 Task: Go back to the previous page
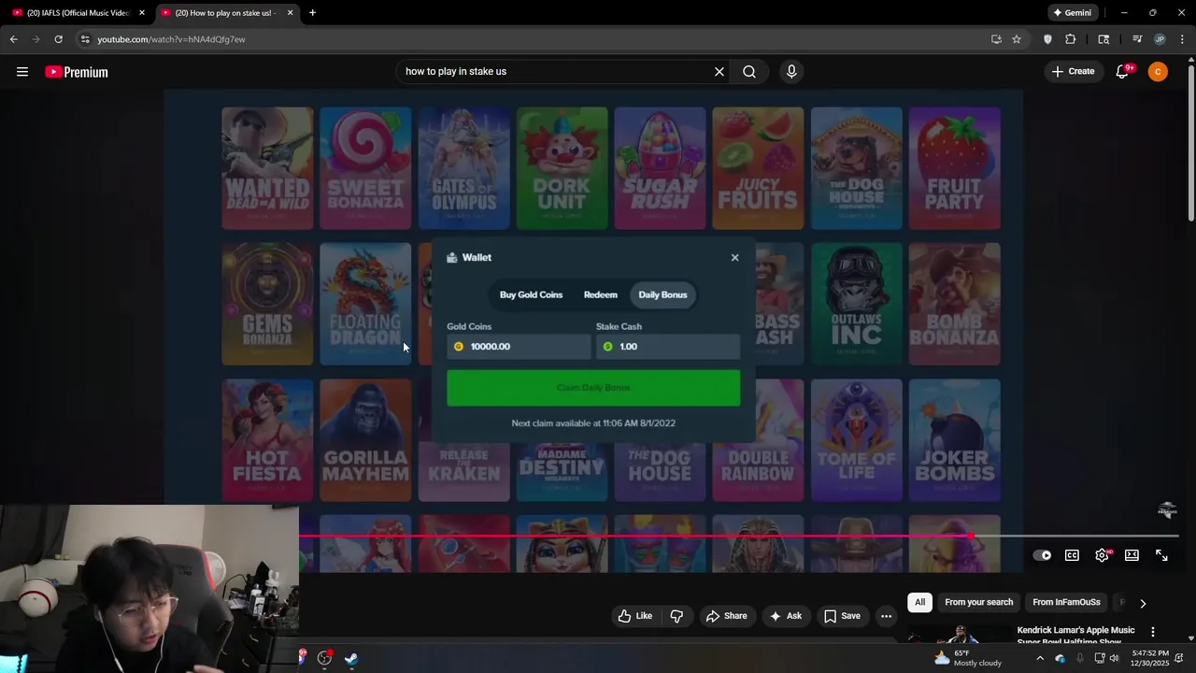click(13, 39)
